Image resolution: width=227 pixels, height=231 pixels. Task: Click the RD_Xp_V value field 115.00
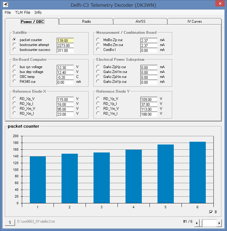pyautogui.click(x=65, y=100)
